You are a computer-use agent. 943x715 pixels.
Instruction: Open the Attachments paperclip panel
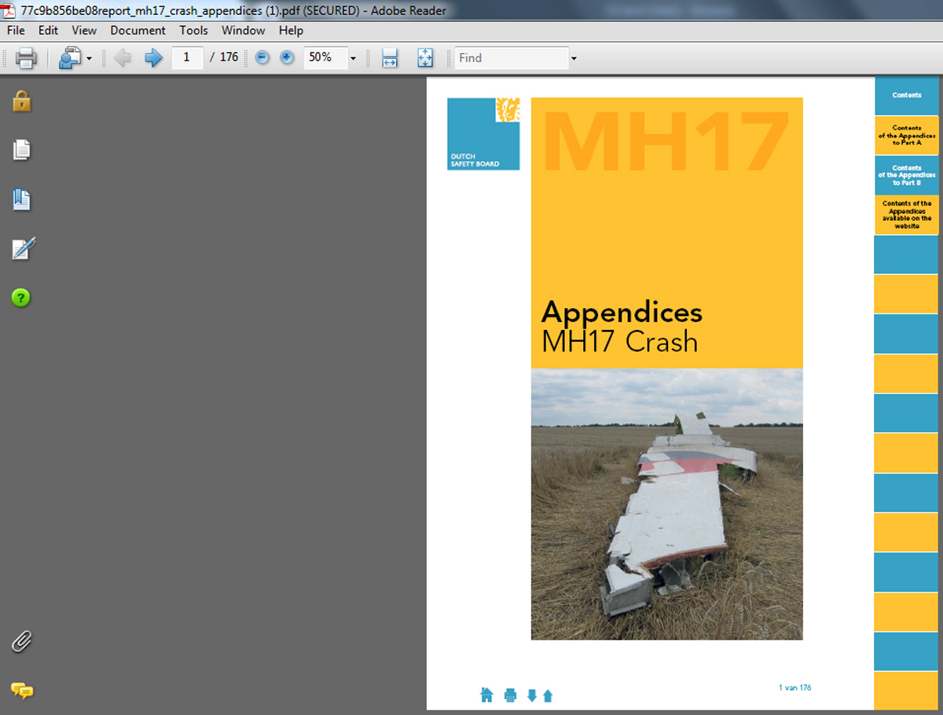point(21,642)
